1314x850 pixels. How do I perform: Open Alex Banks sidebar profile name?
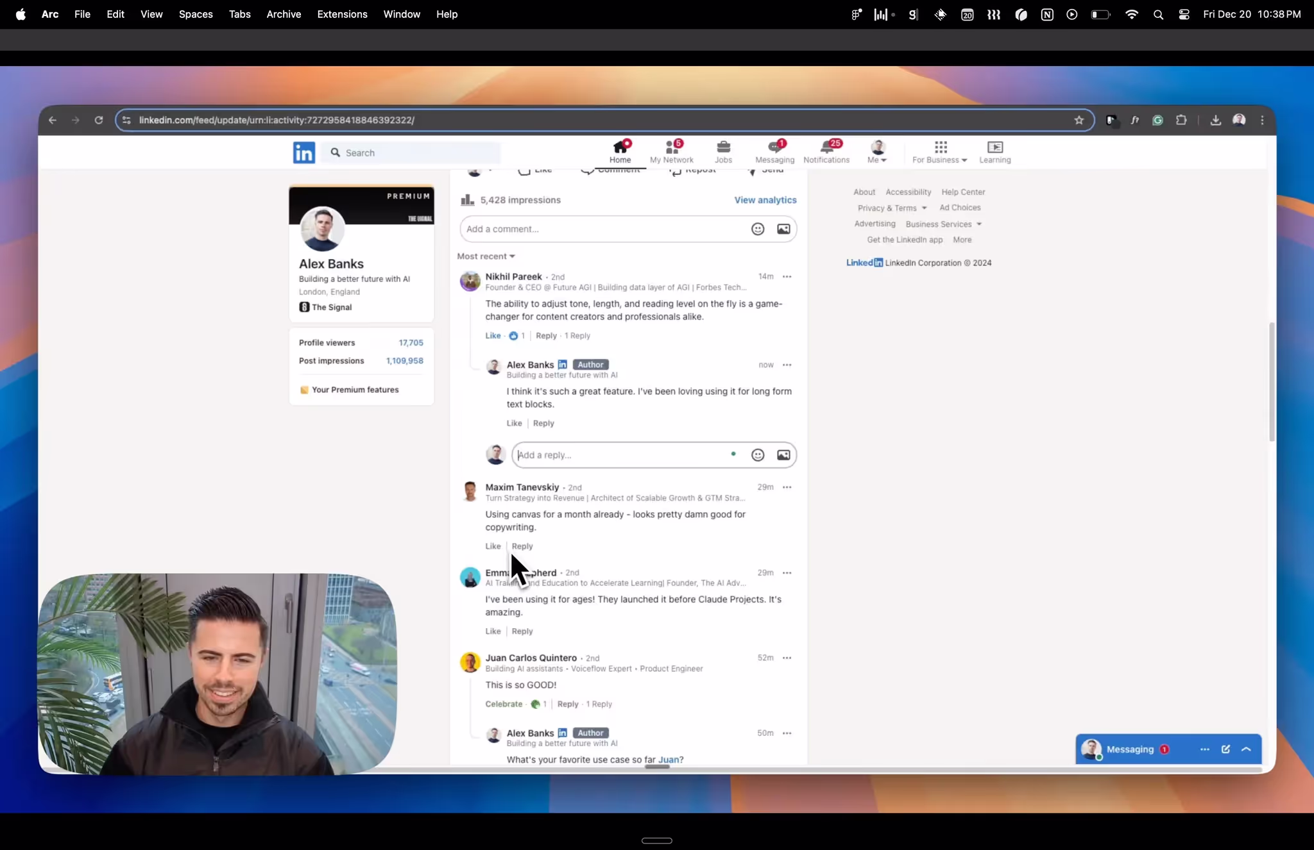click(331, 263)
